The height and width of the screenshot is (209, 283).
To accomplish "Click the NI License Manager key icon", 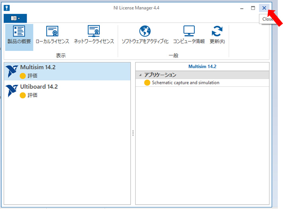I will tap(7, 8).
